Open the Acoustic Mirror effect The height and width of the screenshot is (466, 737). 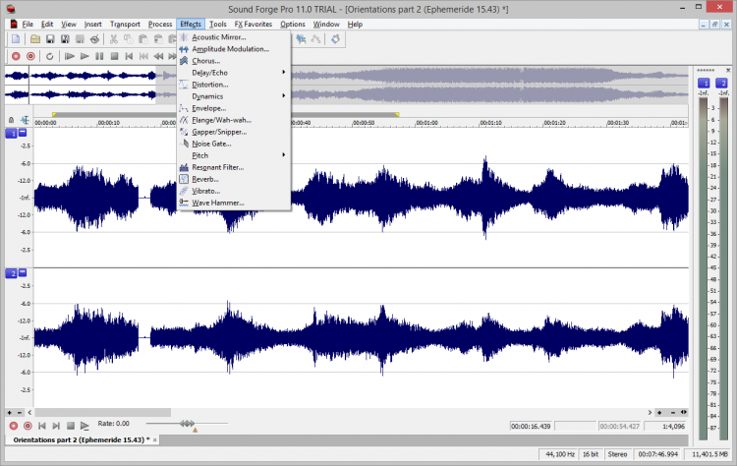coord(219,37)
